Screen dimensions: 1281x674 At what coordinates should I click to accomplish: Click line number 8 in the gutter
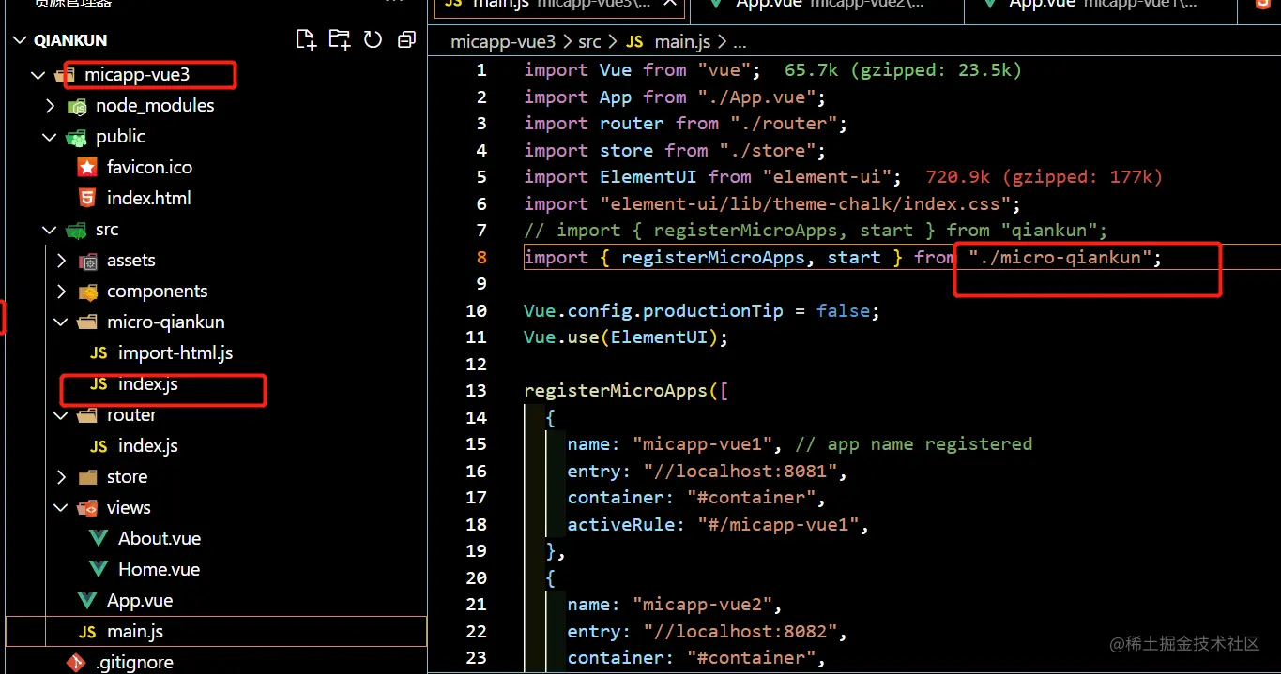pyautogui.click(x=481, y=258)
